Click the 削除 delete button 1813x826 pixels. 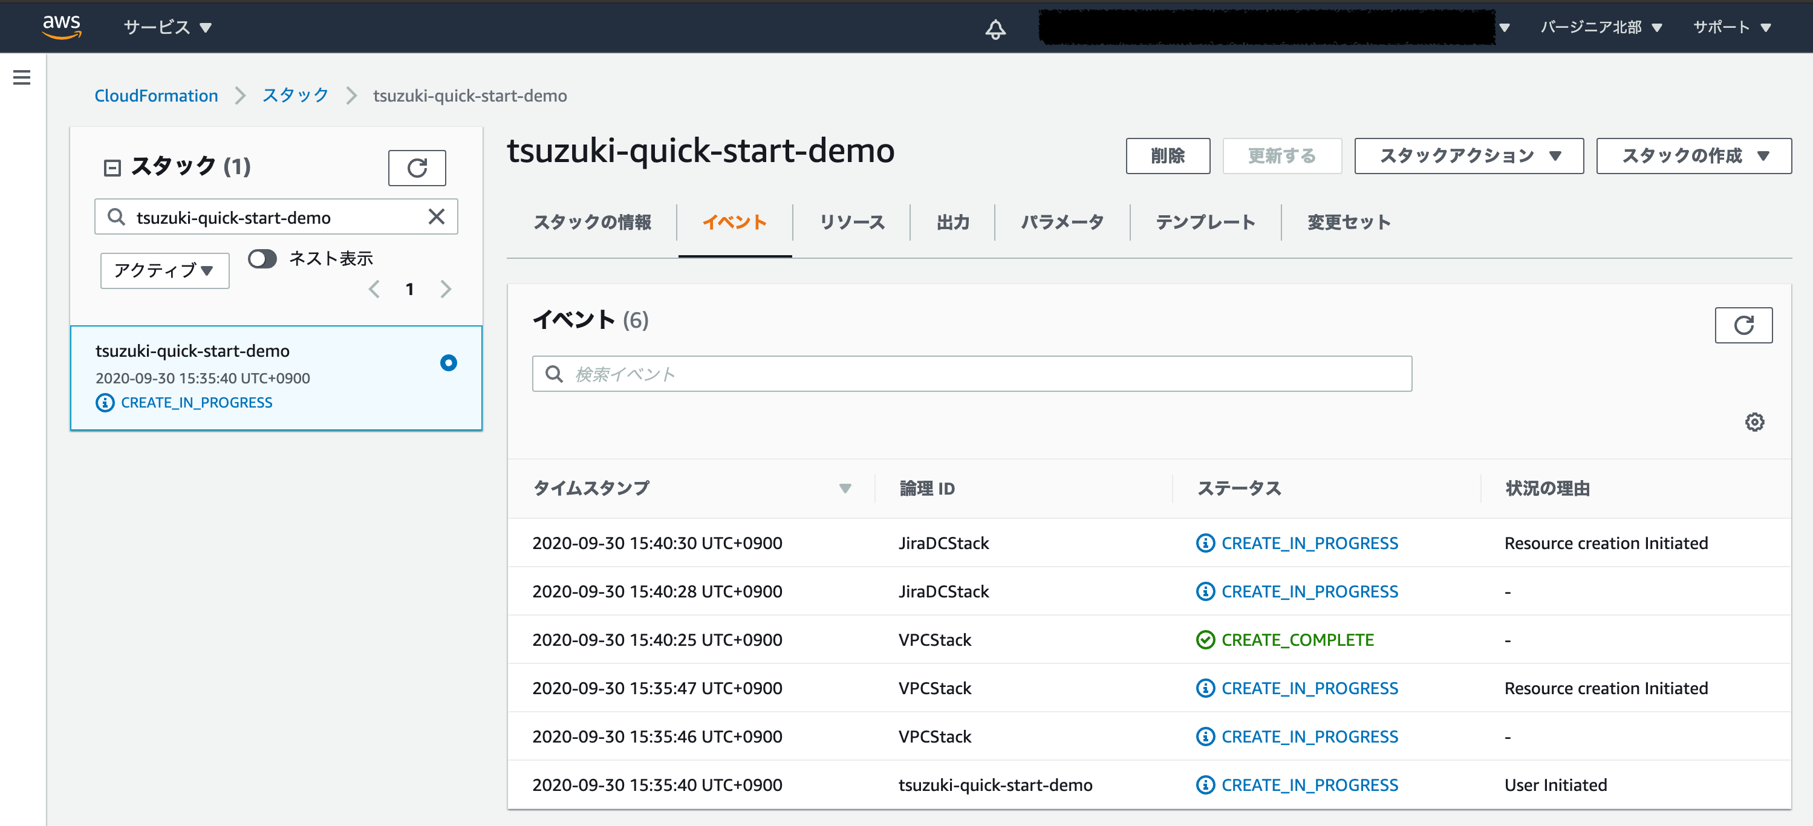(x=1168, y=155)
